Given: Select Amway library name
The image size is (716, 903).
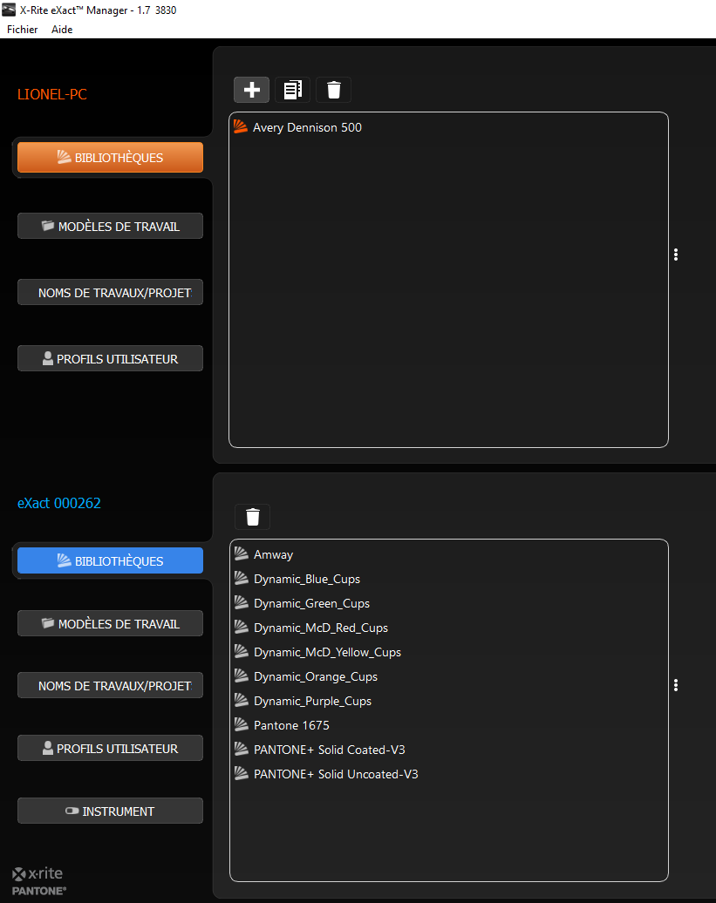Looking at the screenshot, I should pos(273,554).
